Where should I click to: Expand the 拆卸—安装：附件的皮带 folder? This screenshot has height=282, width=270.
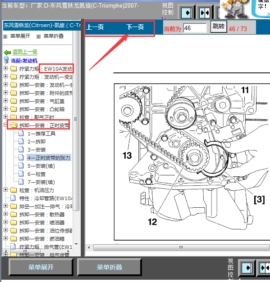pyautogui.click(x=5, y=93)
